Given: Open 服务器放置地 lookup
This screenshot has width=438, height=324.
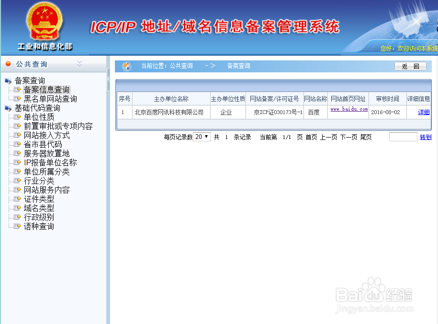Looking at the screenshot, I should click(x=46, y=153).
